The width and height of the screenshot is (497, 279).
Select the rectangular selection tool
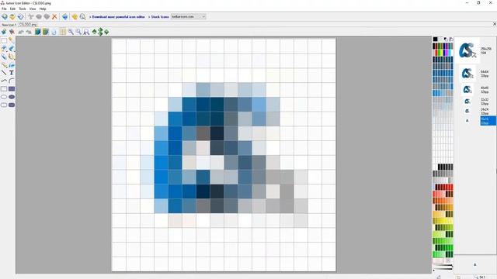(4, 40)
